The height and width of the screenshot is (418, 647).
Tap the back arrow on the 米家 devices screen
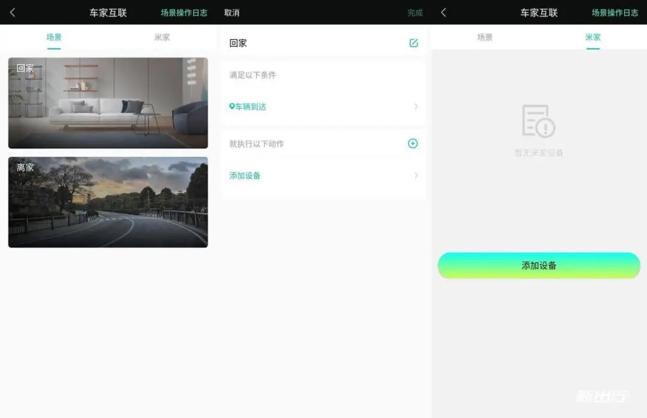coord(443,13)
